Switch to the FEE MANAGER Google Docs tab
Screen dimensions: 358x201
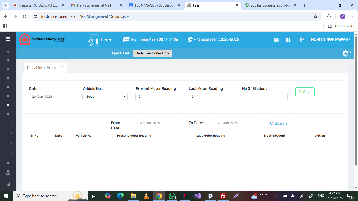155,5
